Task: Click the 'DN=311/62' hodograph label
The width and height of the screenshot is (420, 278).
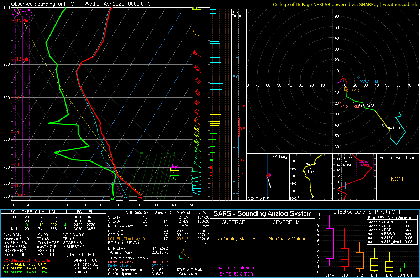Action: 394,128
